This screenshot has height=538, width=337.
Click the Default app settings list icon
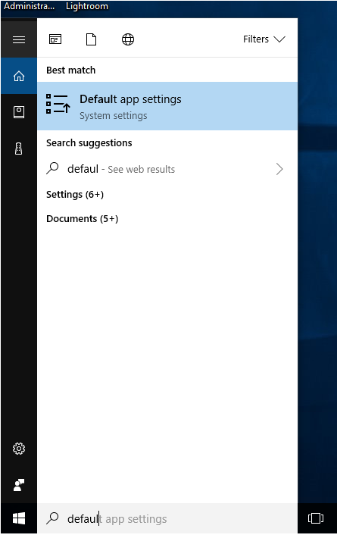pos(58,104)
